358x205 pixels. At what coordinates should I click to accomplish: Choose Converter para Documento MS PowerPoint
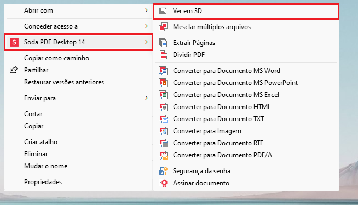click(x=246, y=83)
